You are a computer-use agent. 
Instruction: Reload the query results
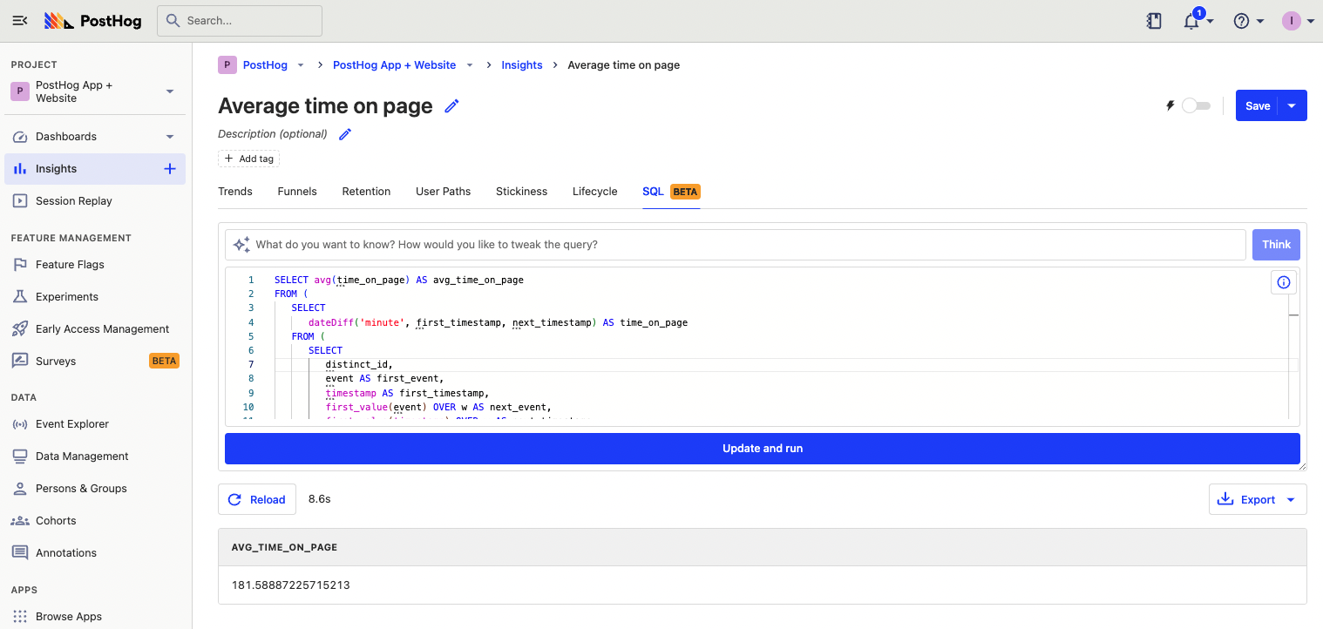(x=257, y=499)
